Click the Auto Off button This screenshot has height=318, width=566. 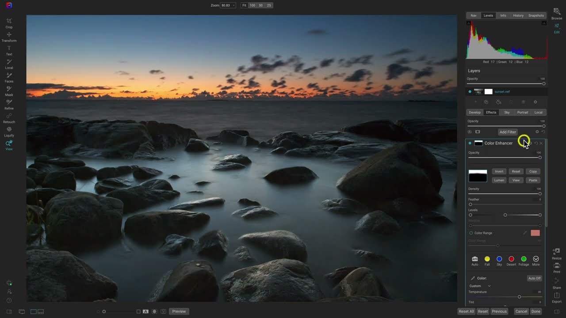(534, 278)
